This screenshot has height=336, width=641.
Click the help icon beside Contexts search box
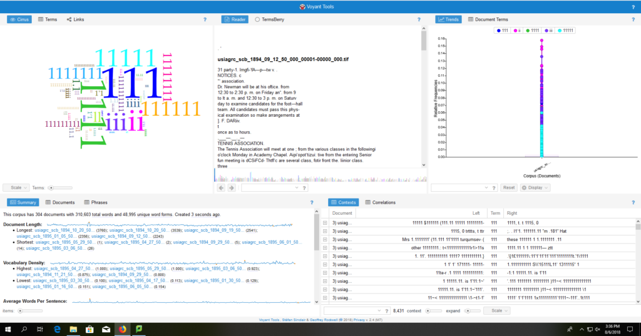pos(387,311)
